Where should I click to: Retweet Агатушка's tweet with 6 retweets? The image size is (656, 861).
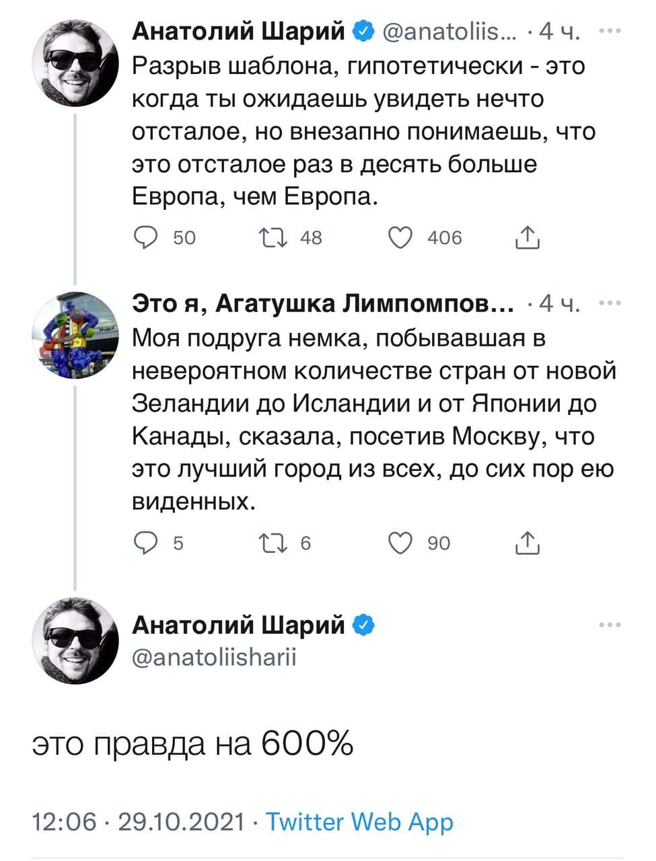point(273,543)
